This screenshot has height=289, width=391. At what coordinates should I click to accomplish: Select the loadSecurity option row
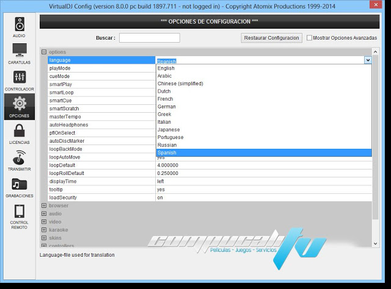click(101, 198)
